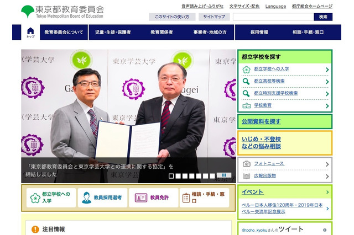Click the chevron on 学校教育 row
This screenshot has width=354, height=235.
(327, 106)
